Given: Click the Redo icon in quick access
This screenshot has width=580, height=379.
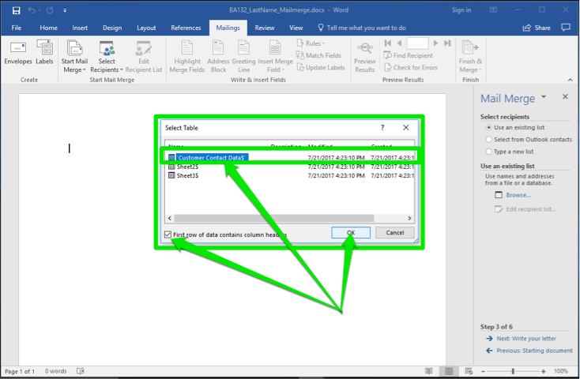Looking at the screenshot, I should [x=50, y=10].
